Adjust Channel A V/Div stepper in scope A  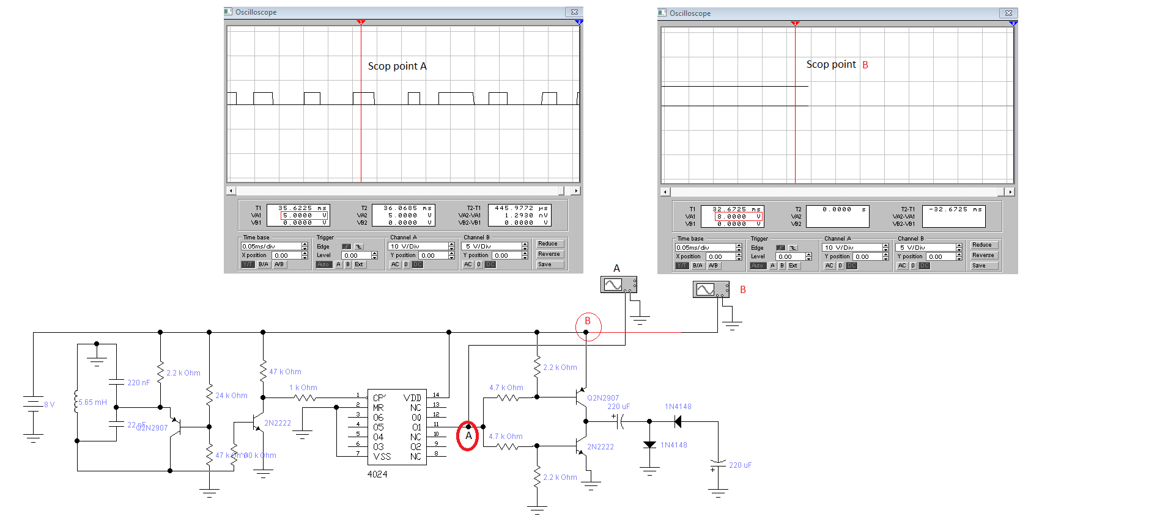(x=451, y=246)
